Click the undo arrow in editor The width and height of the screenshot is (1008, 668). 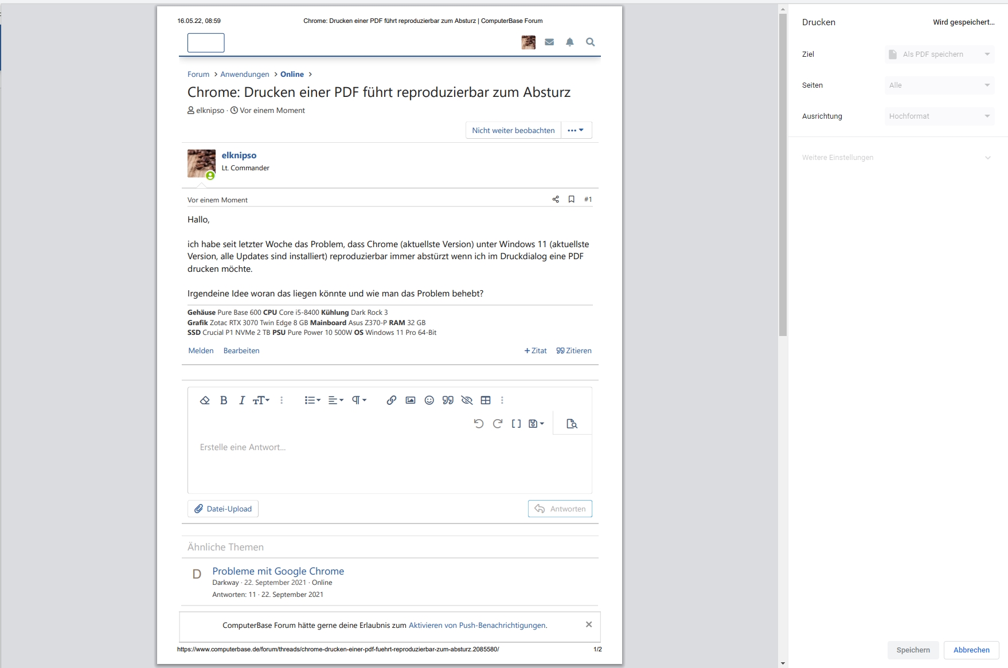pos(479,424)
